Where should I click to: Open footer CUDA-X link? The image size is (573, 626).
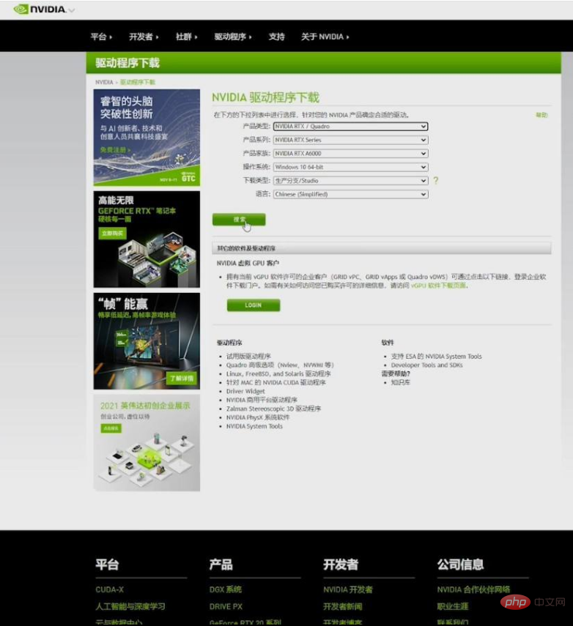(109, 589)
